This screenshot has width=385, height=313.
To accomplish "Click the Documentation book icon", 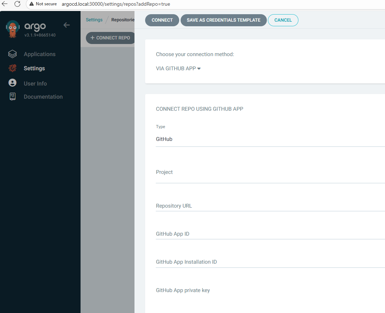I will (12, 97).
